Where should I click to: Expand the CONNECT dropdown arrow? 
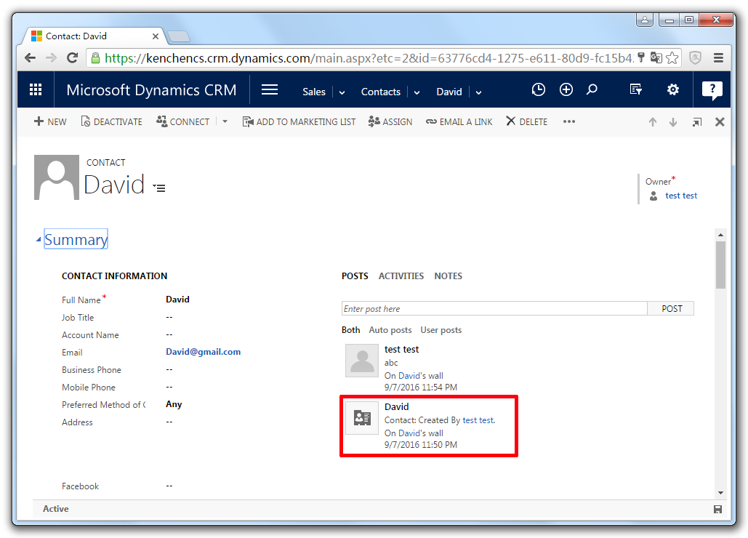[x=225, y=121]
